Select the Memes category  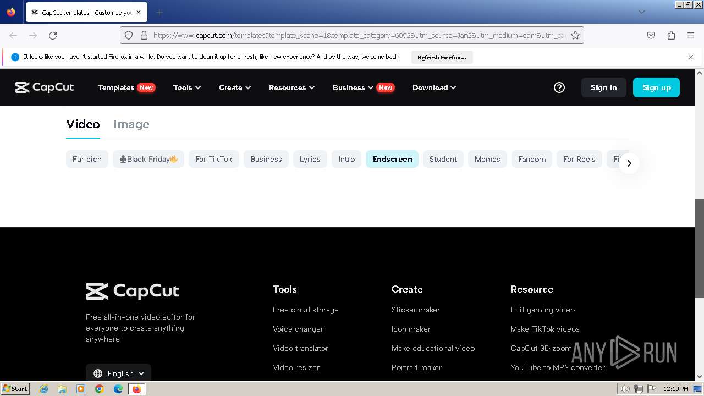[487, 159]
